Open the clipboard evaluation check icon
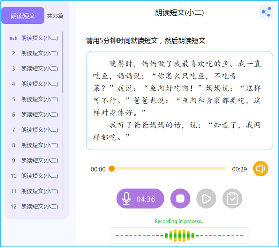Viewport: 279px width, 248px height. pyautogui.click(x=232, y=199)
